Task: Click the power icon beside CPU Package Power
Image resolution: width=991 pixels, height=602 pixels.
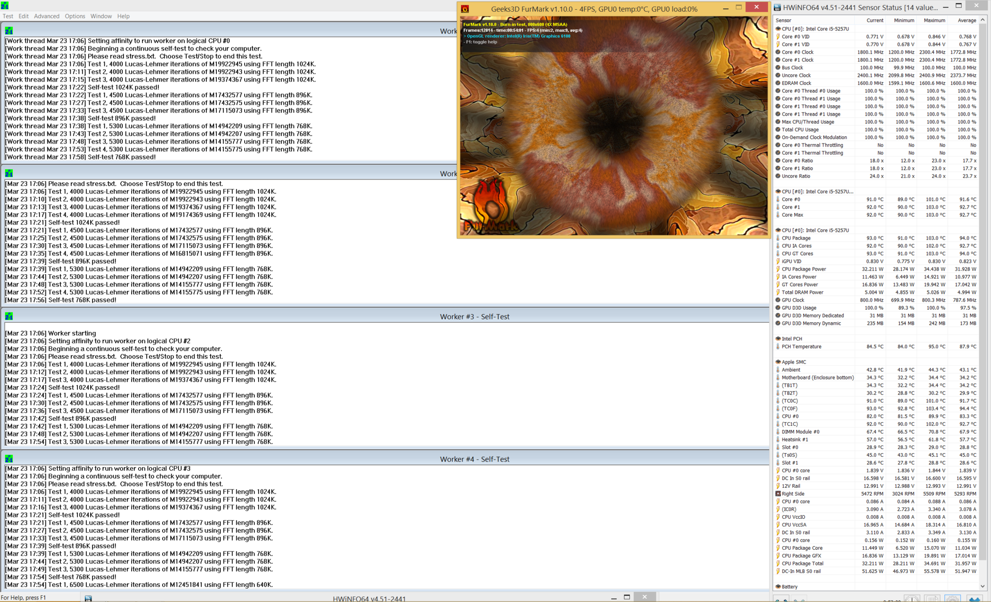Action: point(778,269)
